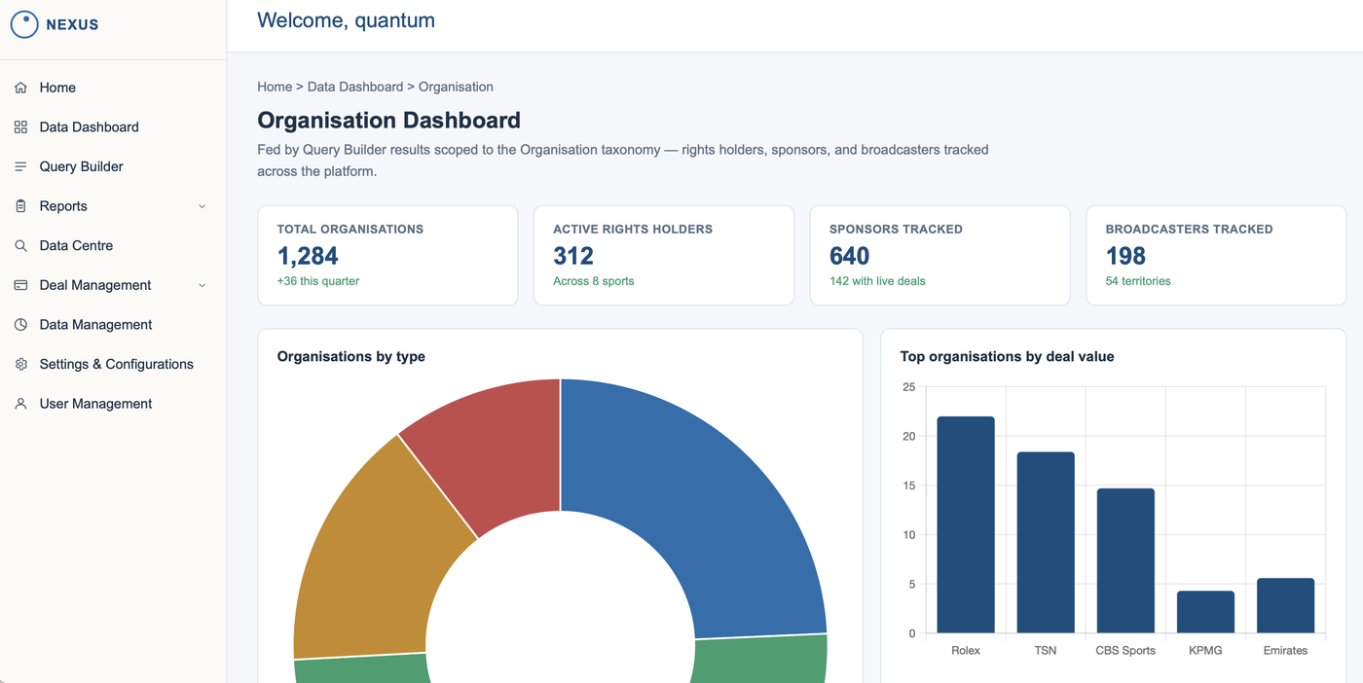Click the CBS Sports bar
This screenshot has height=683, width=1363.
pos(1125,560)
